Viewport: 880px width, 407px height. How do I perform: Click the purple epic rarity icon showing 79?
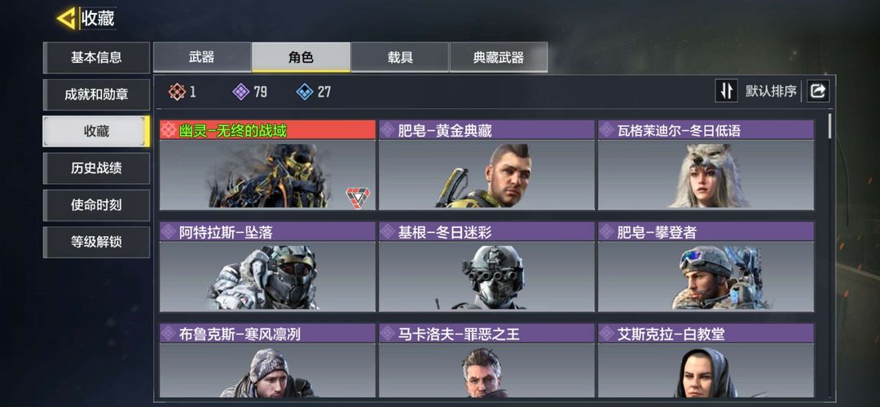click(240, 92)
